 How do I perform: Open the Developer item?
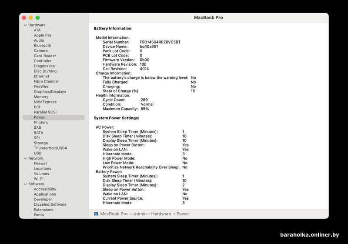coord(43,199)
